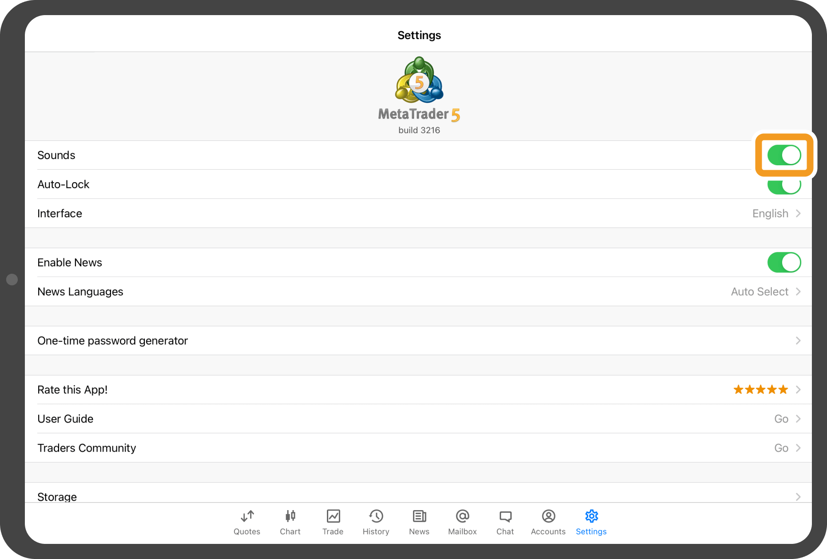Open the Chat bubble icon
The height and width of the screenshot is (559, 827).
[x=505, y=516]
